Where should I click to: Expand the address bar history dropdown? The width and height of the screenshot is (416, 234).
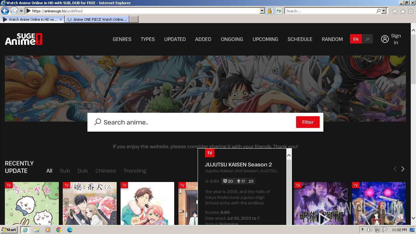coord(262,11)
